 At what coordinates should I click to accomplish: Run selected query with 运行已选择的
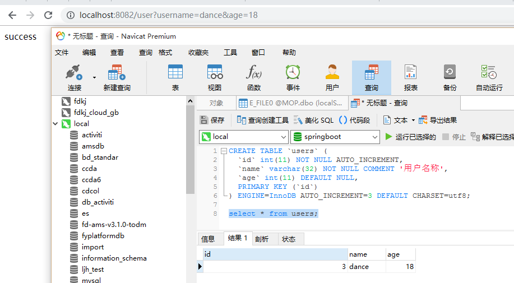410,137
